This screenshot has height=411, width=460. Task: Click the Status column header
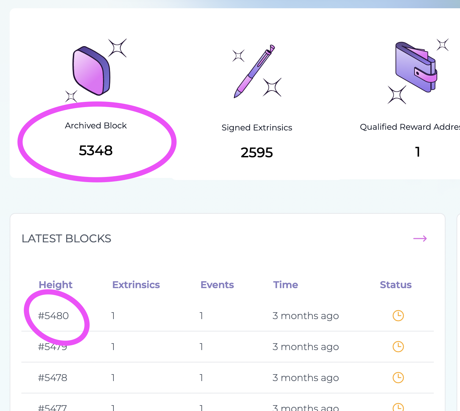click(396, 285)
